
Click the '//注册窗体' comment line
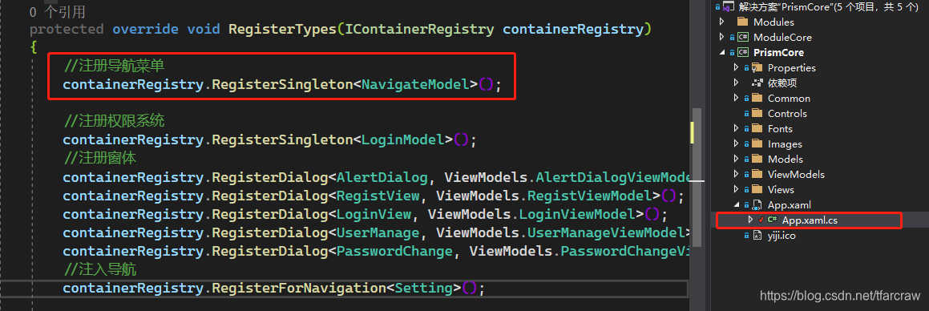(x=99, y=159)
